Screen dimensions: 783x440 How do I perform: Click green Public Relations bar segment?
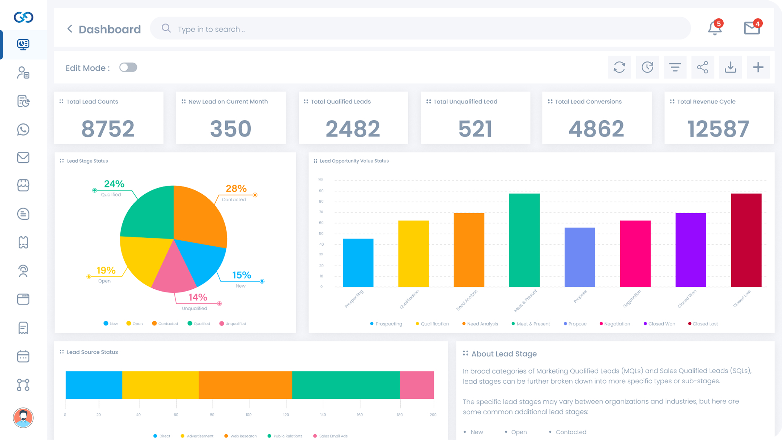click(x=345, y=385)
